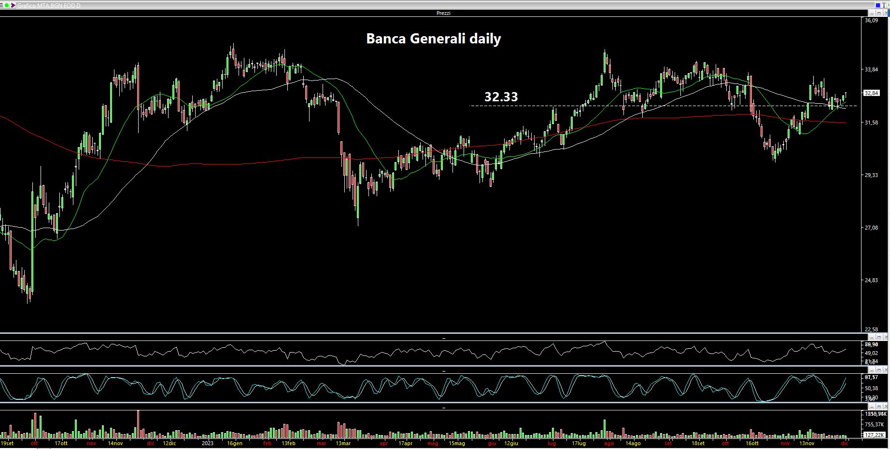Image resolution: width=890 pixels, height=449 pixels.
Task: Close the stochastic oscillator panel
Action: (x=886, y=370)
